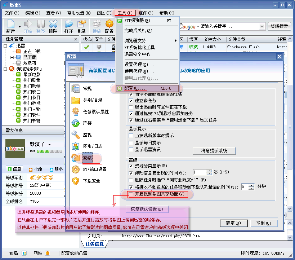Switch to the 收藏 tab in 雷友信息
The width and height of the screenshot is (295, 260).
(x=36, y=169)
